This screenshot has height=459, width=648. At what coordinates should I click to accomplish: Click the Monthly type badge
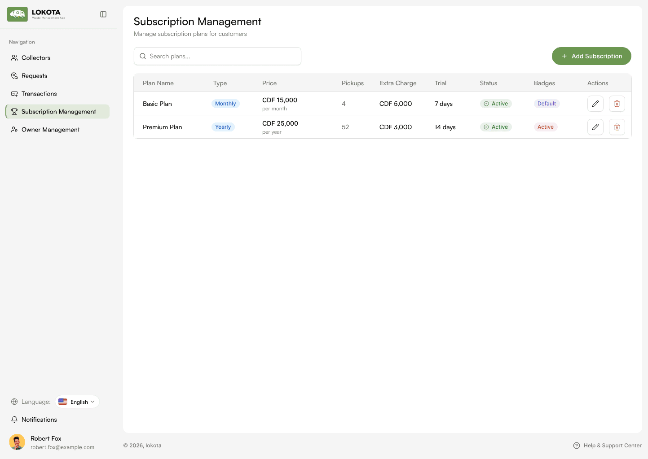225,104
